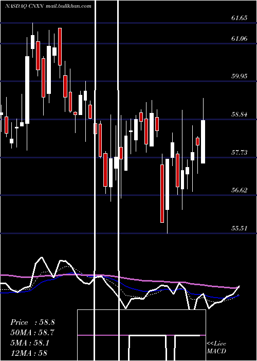Click the 61.06 price level label
This screenshot has width=257, height=361.
[240, 39]
